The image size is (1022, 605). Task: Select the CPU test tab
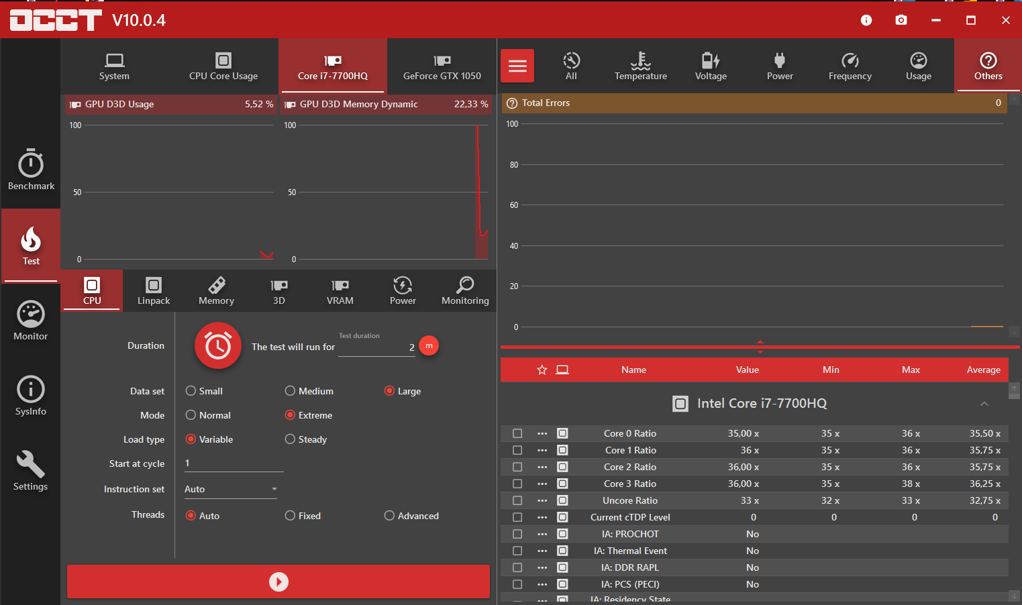pos(92,291)
